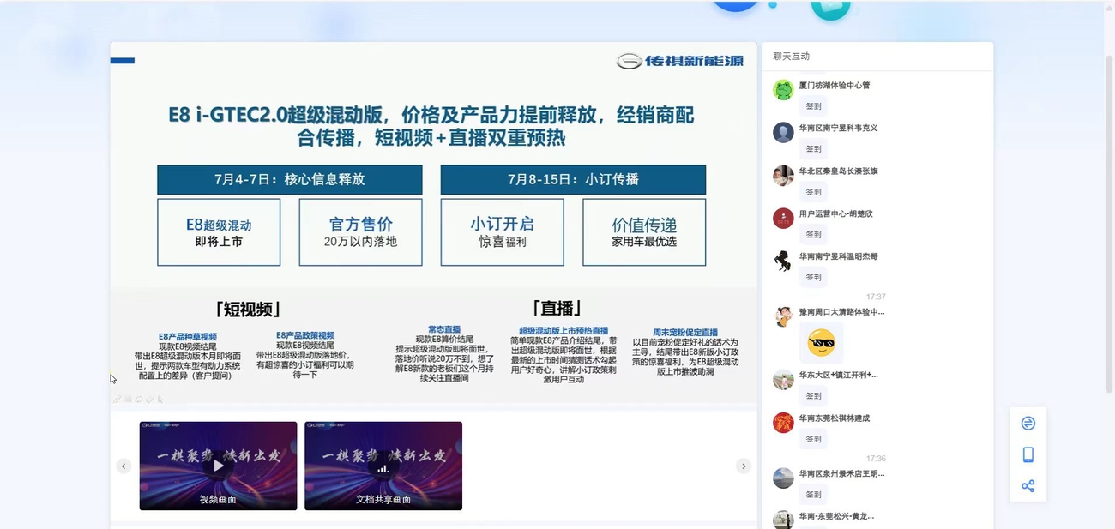Click avatar of 厦门枋湖体验中心管
The height and width of the screenshot is (529, 1115).
783,90
